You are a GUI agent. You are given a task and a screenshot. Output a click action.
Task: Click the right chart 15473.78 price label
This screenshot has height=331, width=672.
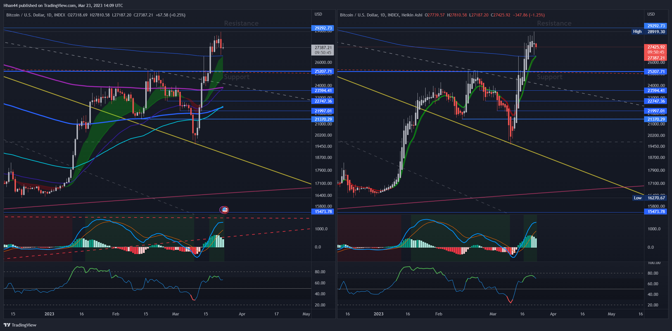(x=656, y=211)
